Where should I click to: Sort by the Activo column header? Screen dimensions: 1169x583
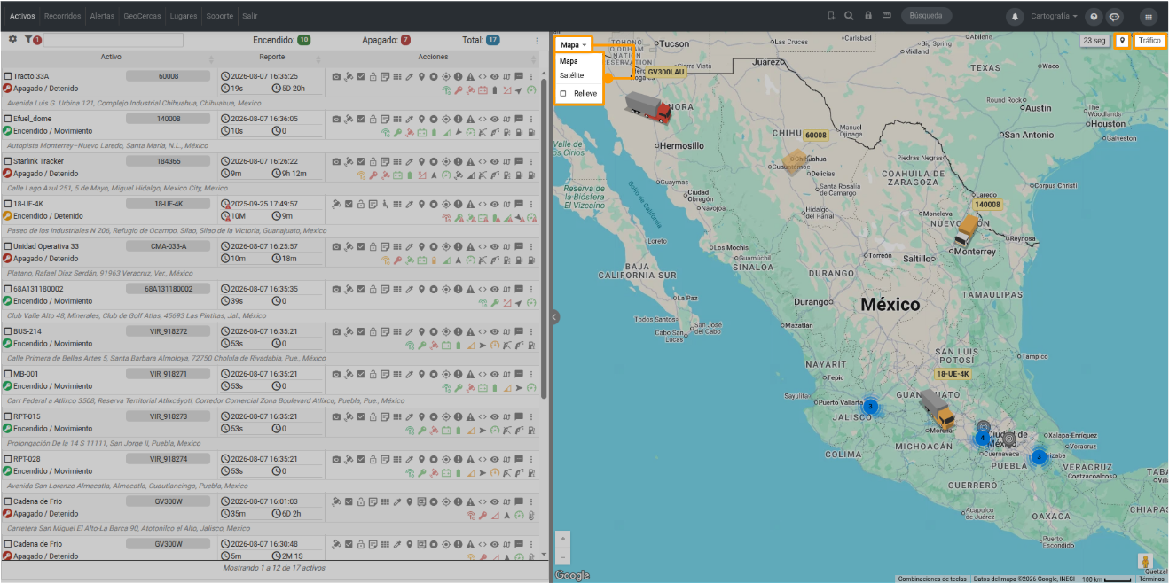(x=111, y=58)
